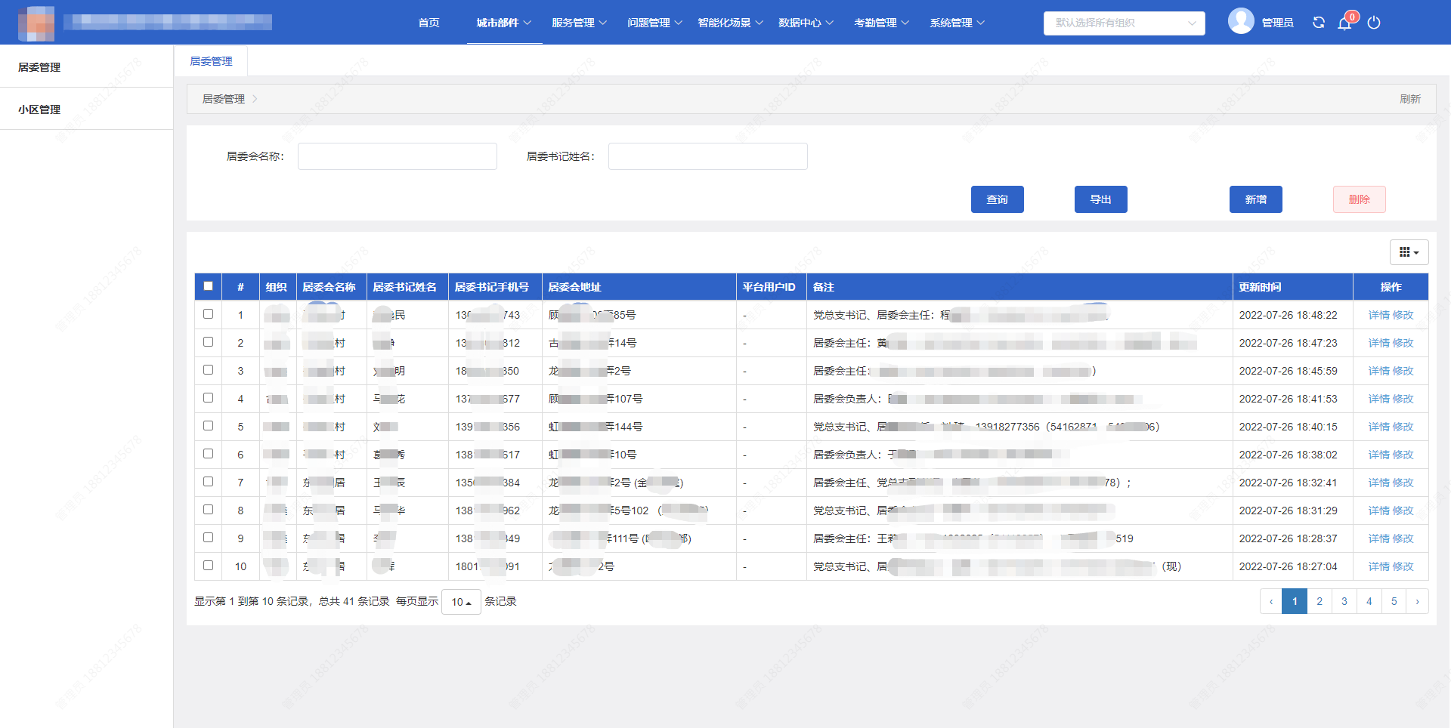The width and height of the screenshot is (1451, 728).
Task: Click 修改 for row 1
Action: (1403, 315)
